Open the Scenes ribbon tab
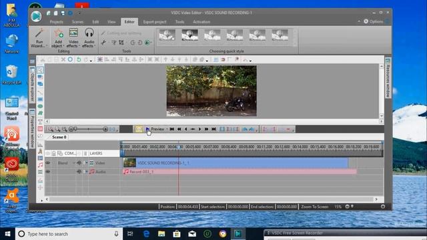 [77, 22]
